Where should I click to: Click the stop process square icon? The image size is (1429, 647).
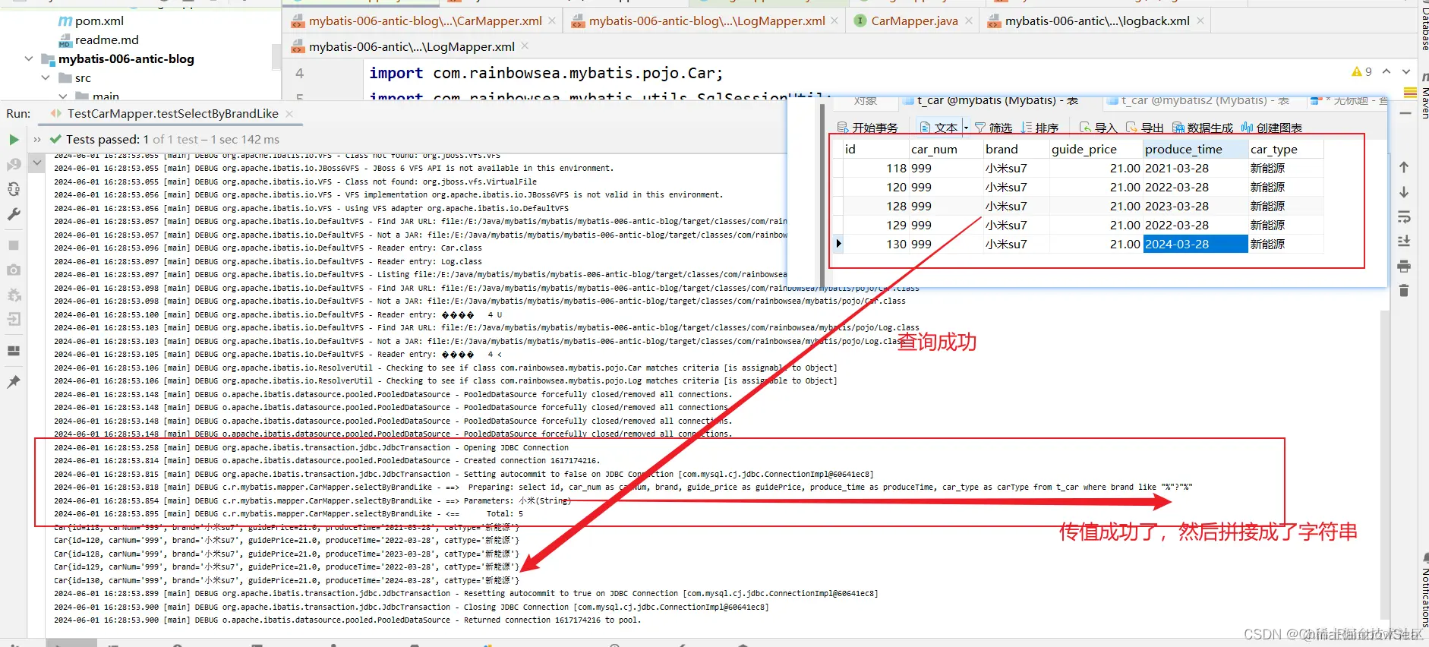tap(14, 245)
